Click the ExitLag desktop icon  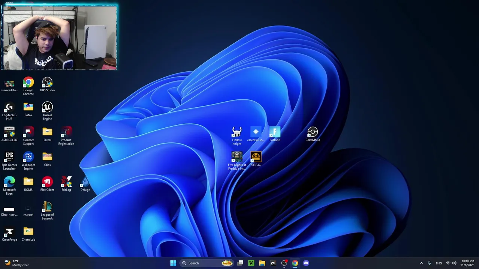tap(66, 184)
